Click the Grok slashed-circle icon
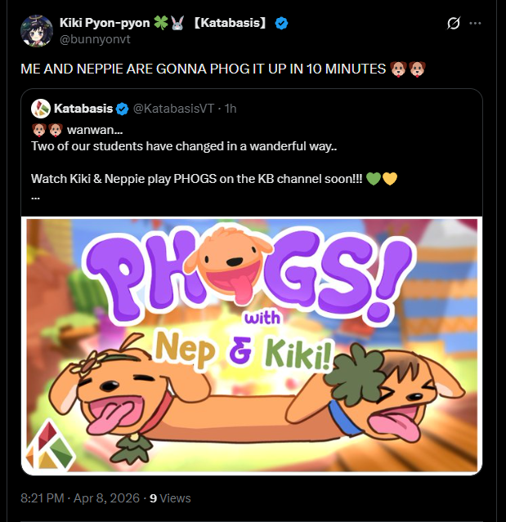This screenshot has height=522, width=506. tap(454, 23)
